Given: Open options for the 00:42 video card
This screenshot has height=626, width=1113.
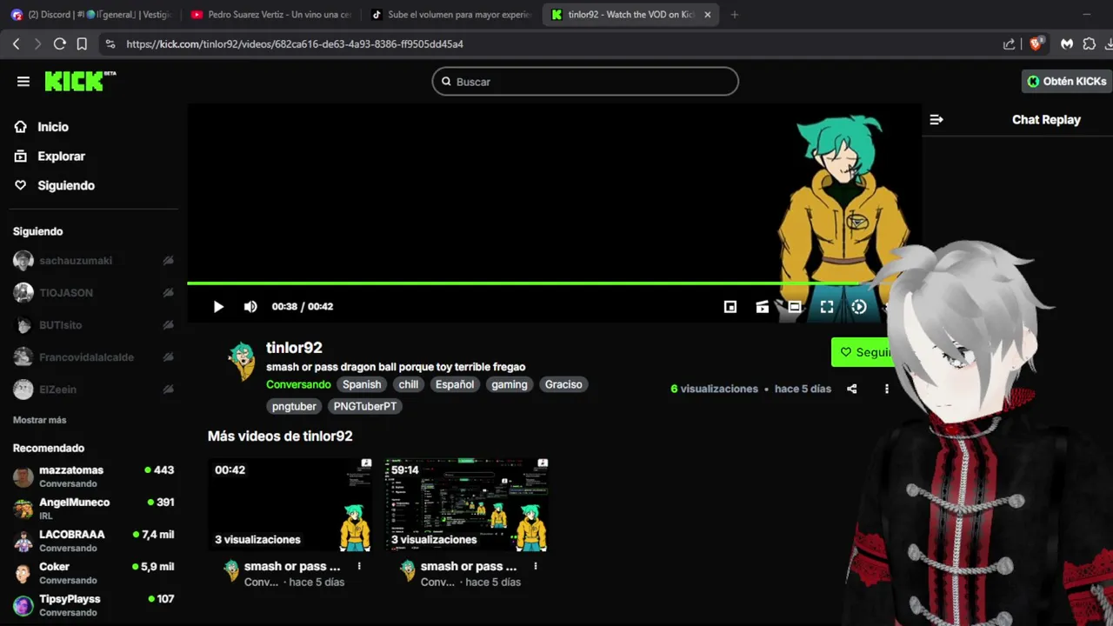Looking at the screenshot, I should coord(359,566).
